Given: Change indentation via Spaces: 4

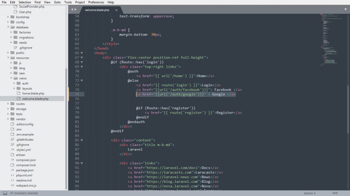Looking at the screenshot, I should point(309,193).
